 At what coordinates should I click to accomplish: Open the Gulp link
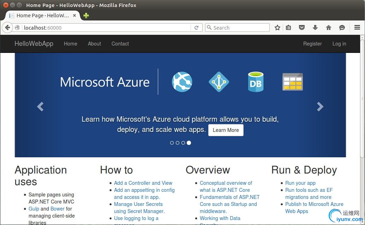coord(34,209)
